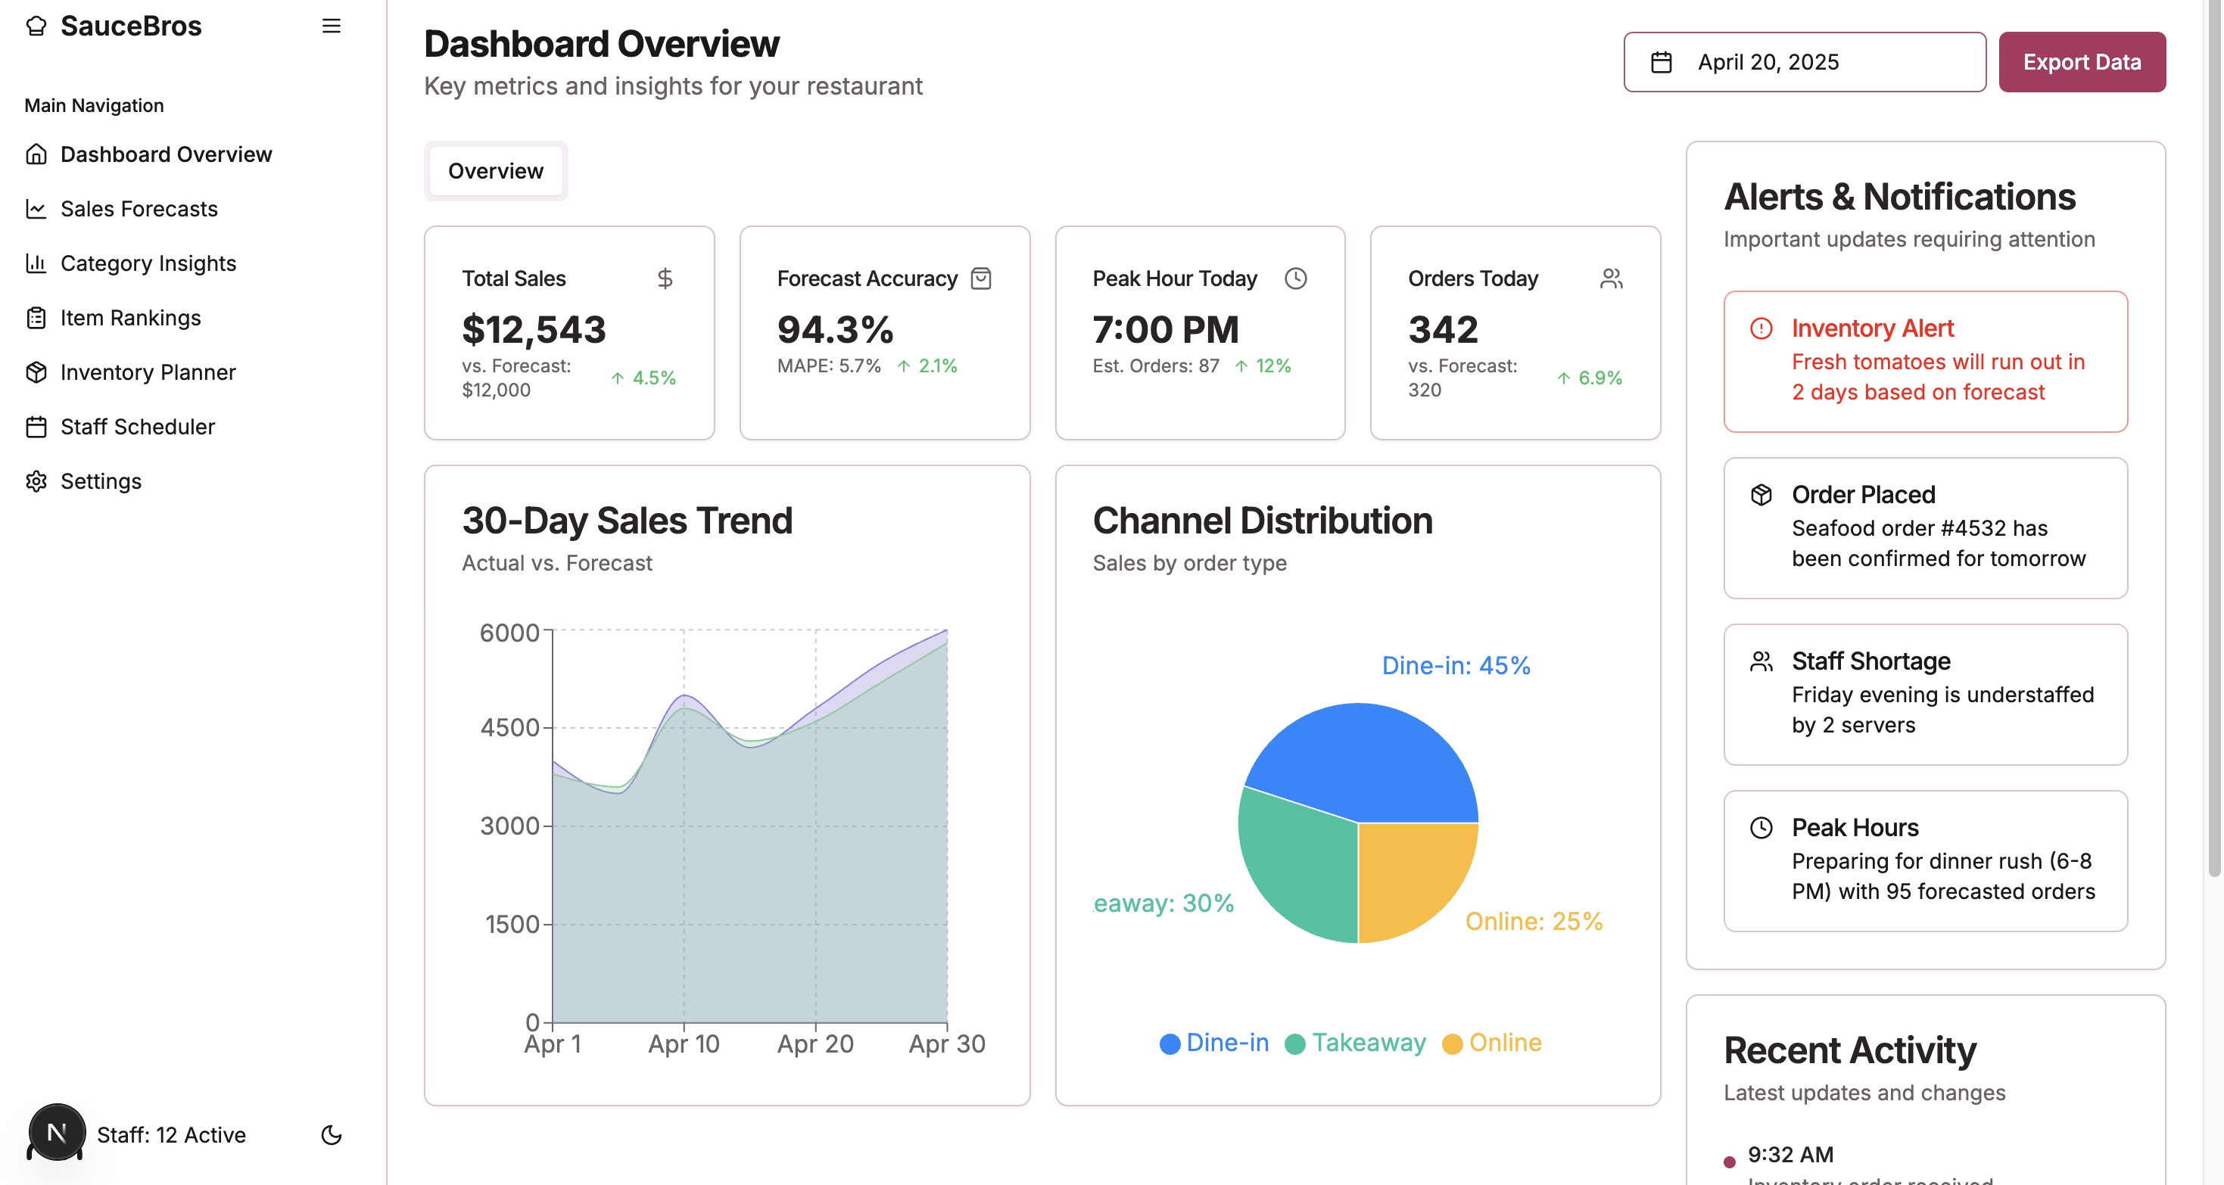
Task: Collapse sidebar with hamburger menu icon
Action: [332, 26]
